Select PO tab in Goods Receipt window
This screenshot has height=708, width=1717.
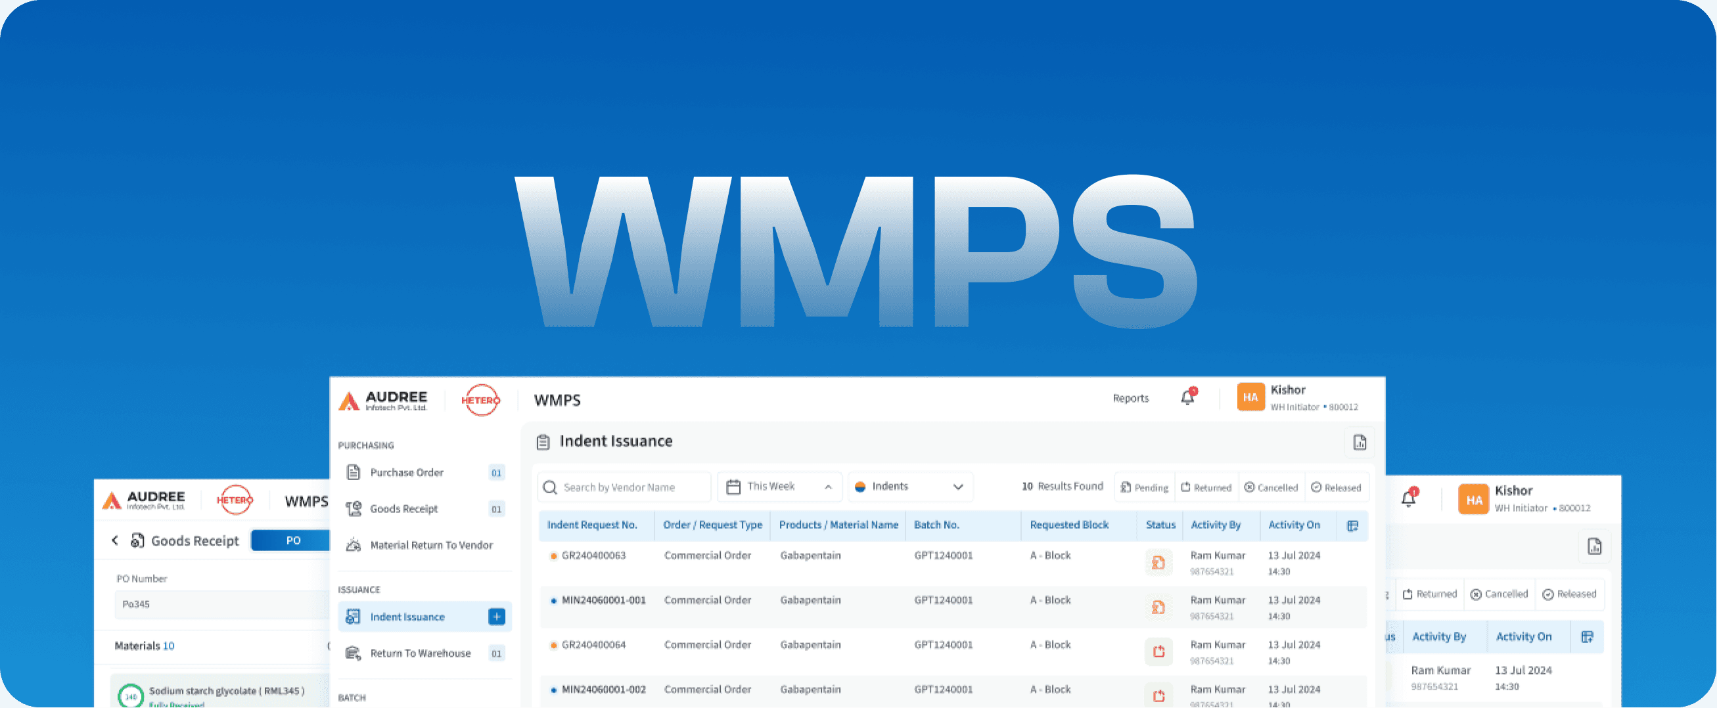(x=291, y=541)
